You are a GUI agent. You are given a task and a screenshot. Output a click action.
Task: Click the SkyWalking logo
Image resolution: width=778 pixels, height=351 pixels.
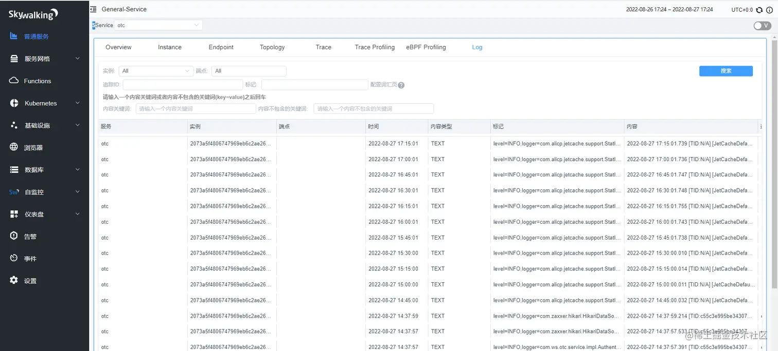pos(33,14)
